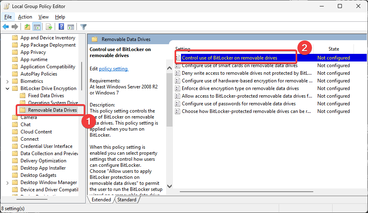Click the policy icon for Enforce drive encryption type
This screenshot has height=213, width=368.
click(178, 88)
